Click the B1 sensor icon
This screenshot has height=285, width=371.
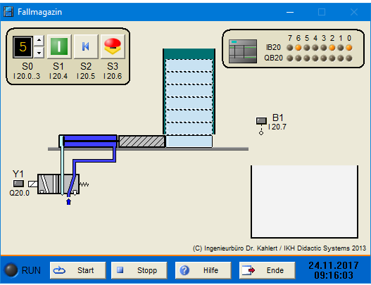coord(261,121)
